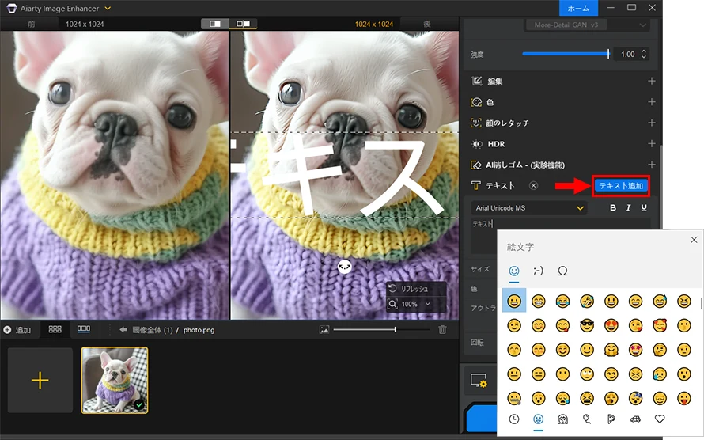Switch file list to filmstrip view

[84, 329]
